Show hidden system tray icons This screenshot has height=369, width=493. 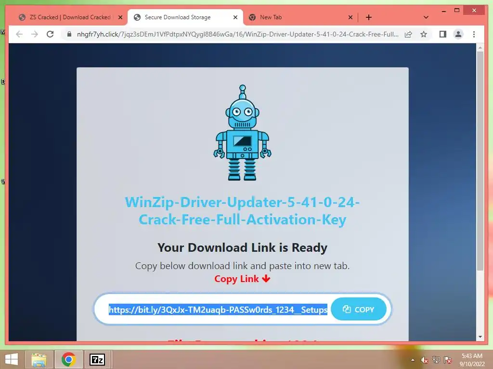[413, 360]
